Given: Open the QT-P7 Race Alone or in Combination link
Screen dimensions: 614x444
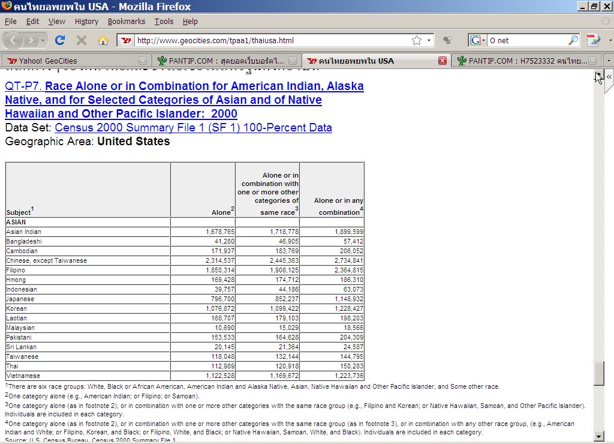Looking at the screenshot, I should click(184, 100).
